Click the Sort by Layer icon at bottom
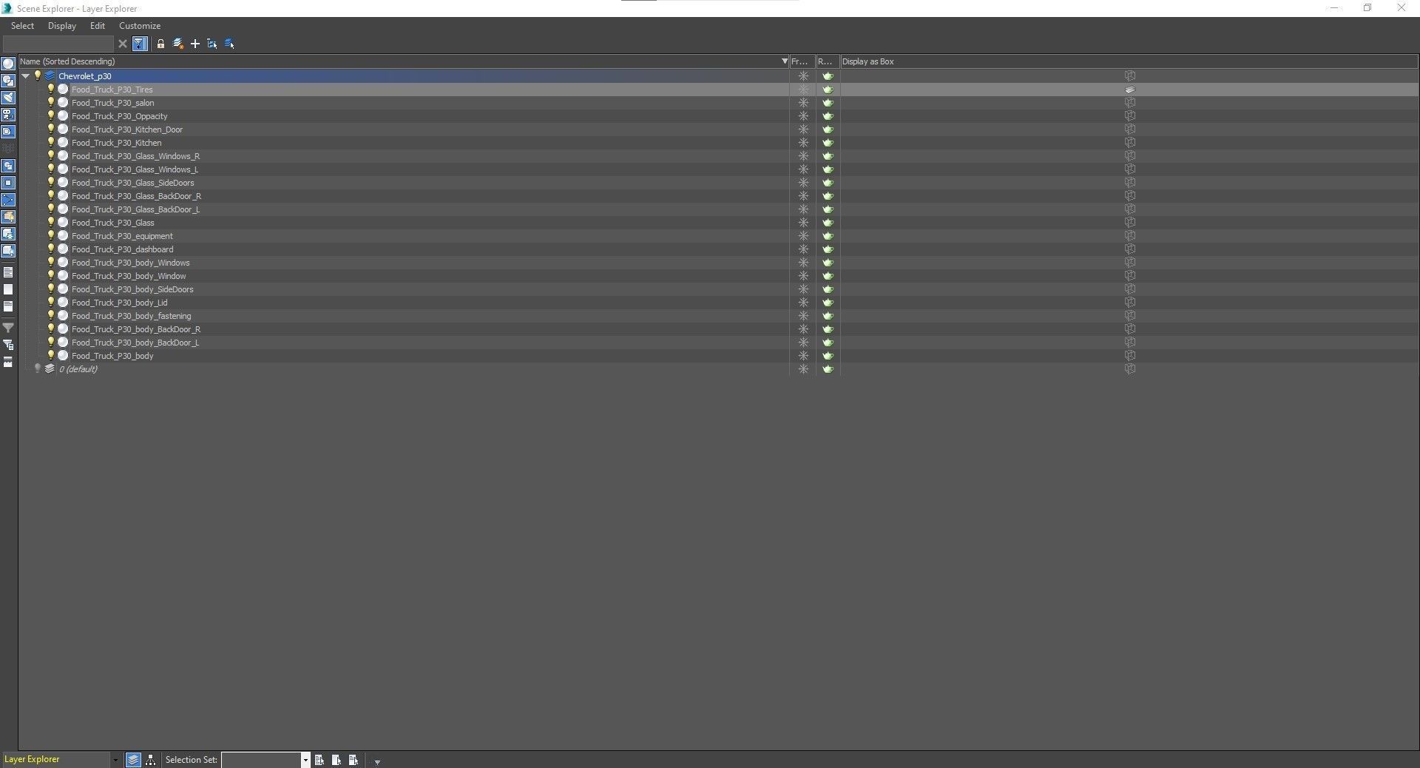 coord(133,760)
